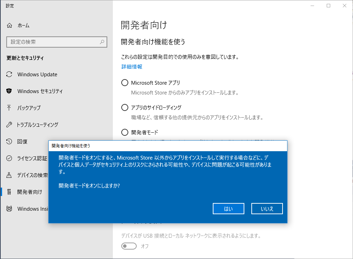The image size is (353, 259).
Task: Click the dialog title 開発者向け機能を使う
Action: [x=71, y=146]
